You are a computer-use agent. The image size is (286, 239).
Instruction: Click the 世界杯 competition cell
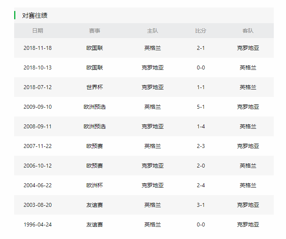(94, 87)
